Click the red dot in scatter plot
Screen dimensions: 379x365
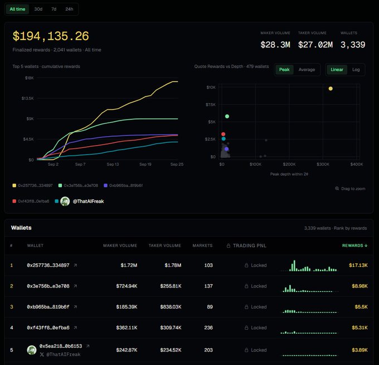pyautogui.click(x=223, y=134)
